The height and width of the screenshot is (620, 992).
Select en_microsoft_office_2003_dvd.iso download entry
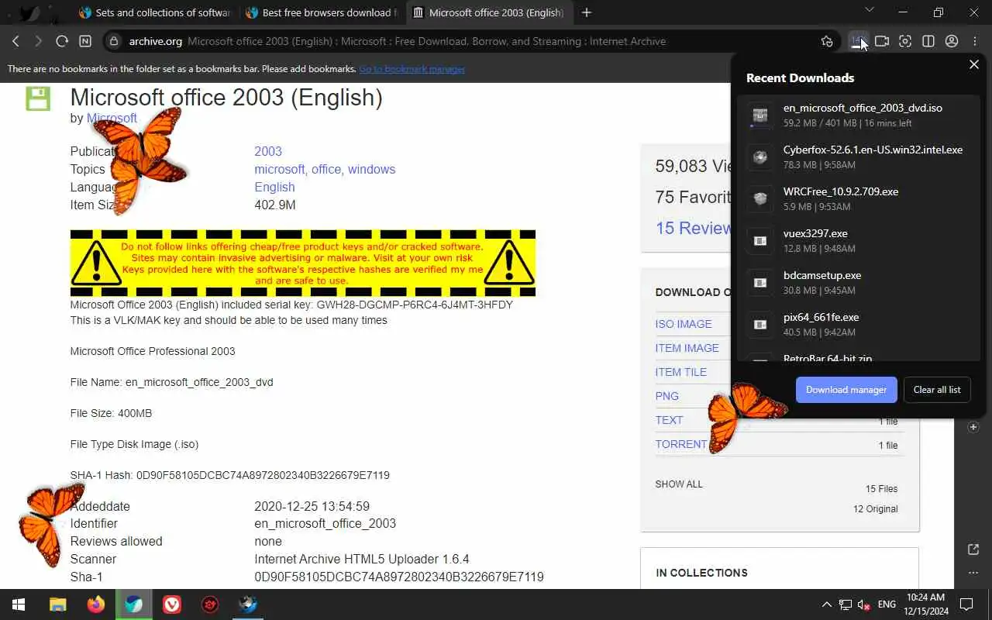point(858,115)
